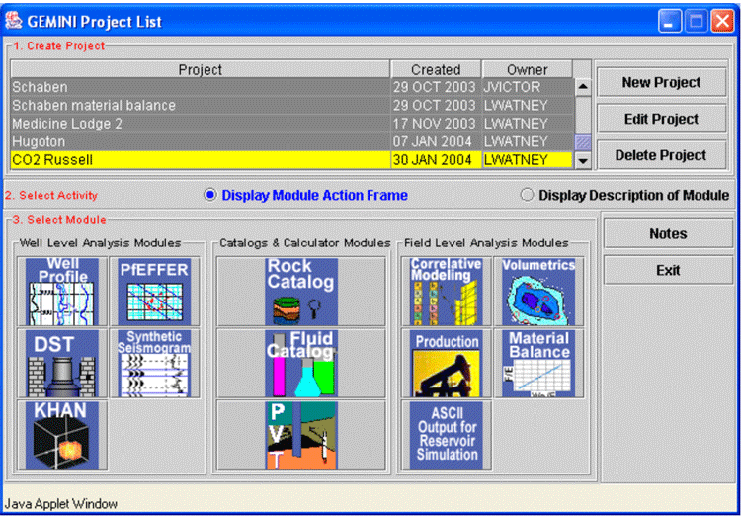The image size is (741, 516).
Task: Click Delete Project button
Action: pos(661,155)
